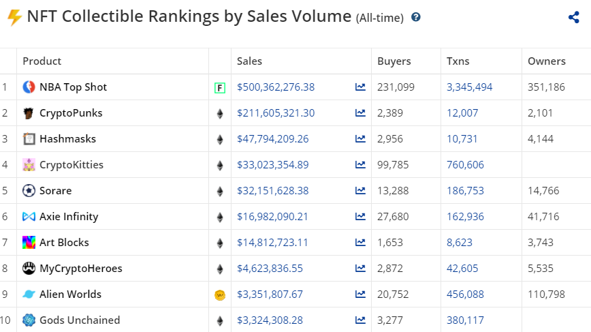This screenshot has height=332, width=591.
Task: Sort by the Buyers column header
Action: click(x=394, y=61)
